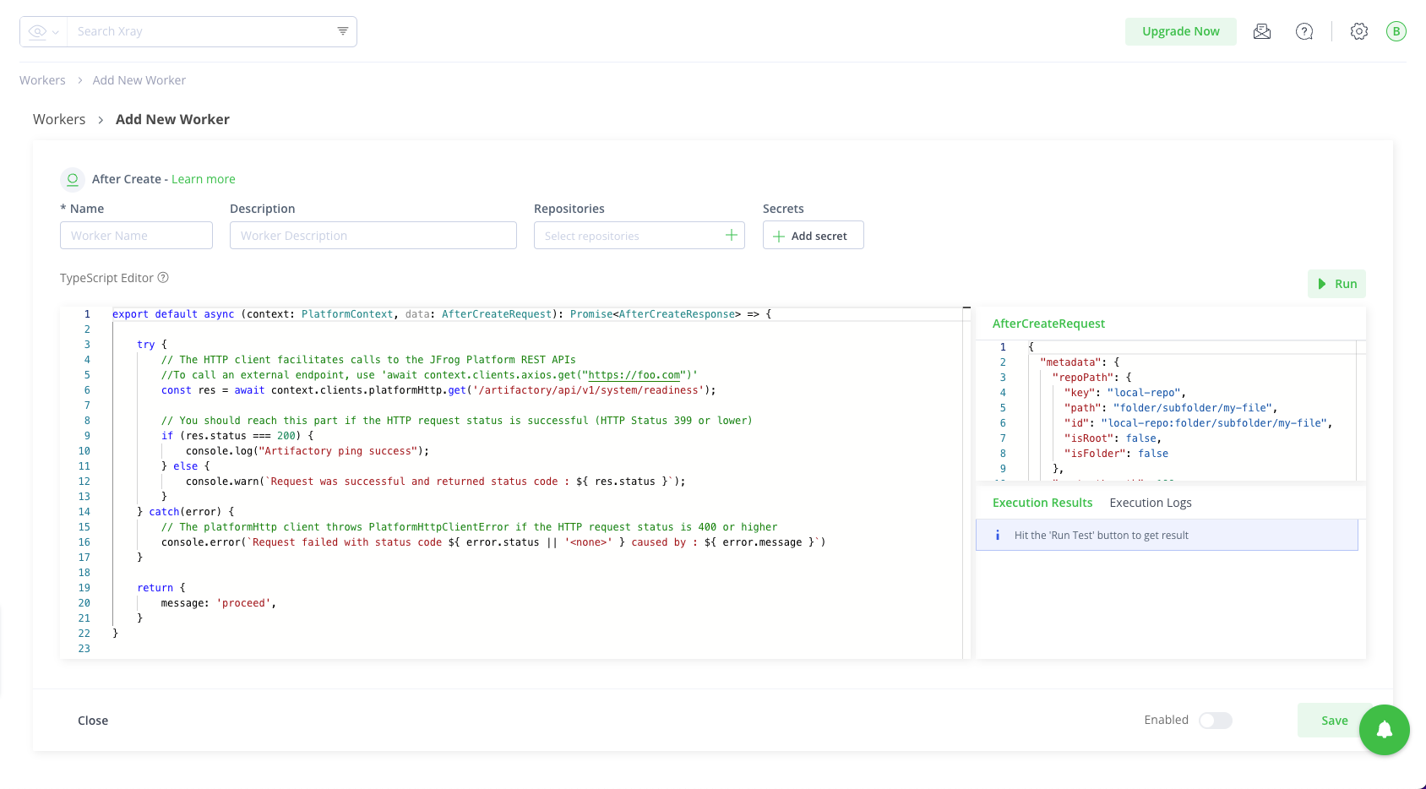The height and width of the screenshot is (789, 1426).
Task: Open the help question mark icon
Action: [1304, 31]
